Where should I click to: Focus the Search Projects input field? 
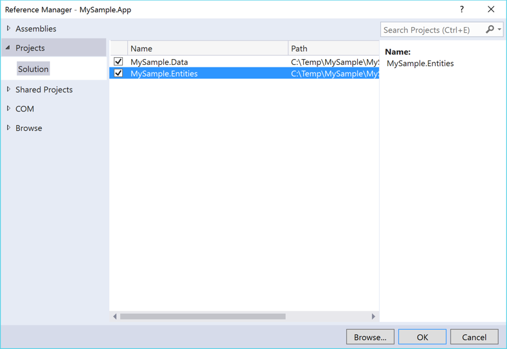pos(432,30)
